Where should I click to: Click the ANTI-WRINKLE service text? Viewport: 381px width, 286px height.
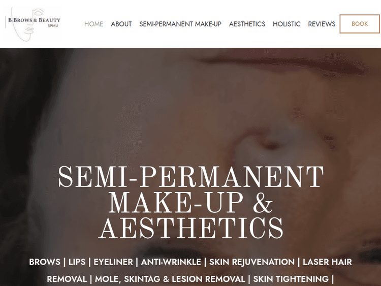pos(171,262)
